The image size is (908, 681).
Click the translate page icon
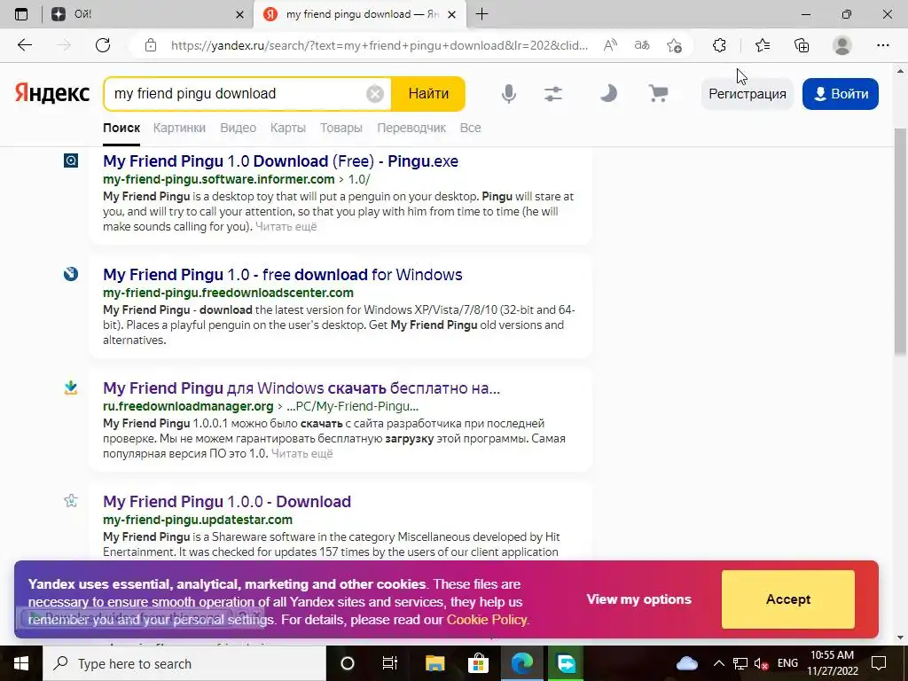click(x=642, y=45)
